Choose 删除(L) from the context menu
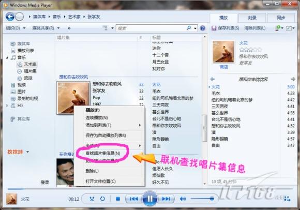The width and height of the screenshot is (300, 210). [x=109, y=171]
